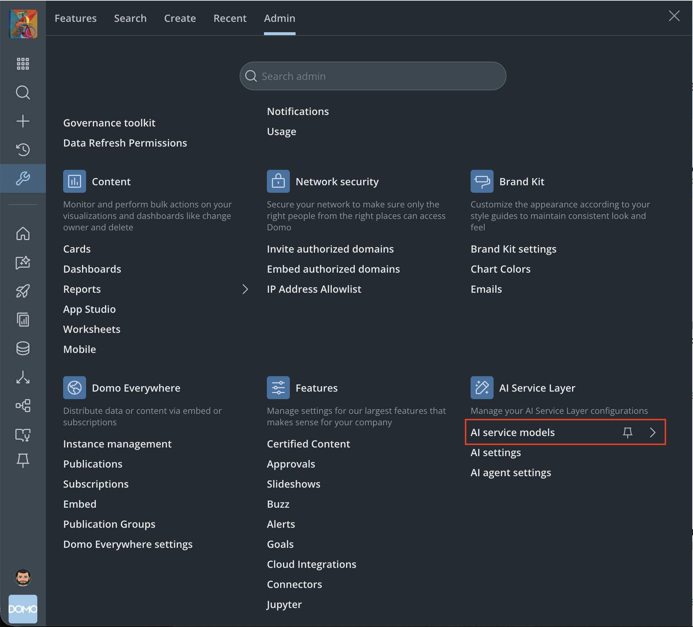Click the book download sidebar icon
693x627 pixels.
point(23,434)
